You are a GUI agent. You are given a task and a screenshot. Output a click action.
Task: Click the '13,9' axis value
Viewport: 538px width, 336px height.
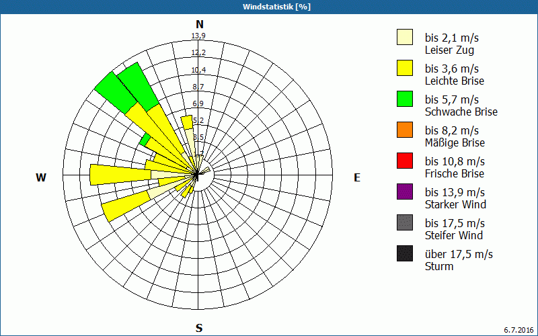point(198,36)
